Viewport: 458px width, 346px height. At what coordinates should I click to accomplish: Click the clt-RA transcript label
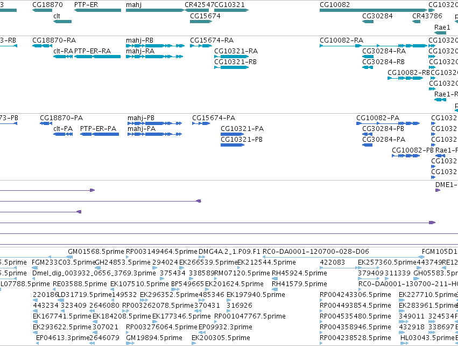(63, 51)
